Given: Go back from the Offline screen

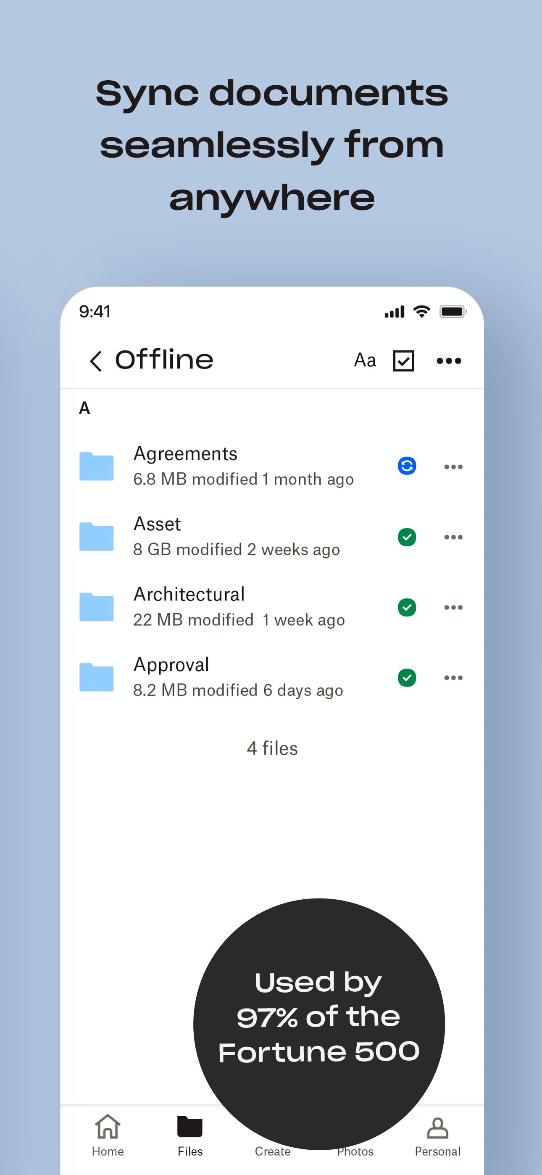Looking at the screenshot, I should pyautogui.click(x=96, y=361).
